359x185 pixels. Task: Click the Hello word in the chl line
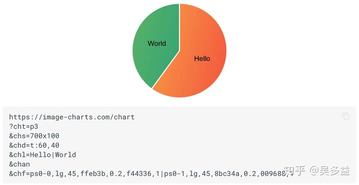point(40,155)
